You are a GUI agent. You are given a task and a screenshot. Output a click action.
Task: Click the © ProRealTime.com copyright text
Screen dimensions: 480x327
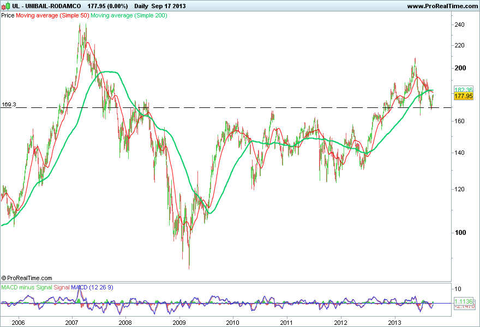click(x=27, y=278)
